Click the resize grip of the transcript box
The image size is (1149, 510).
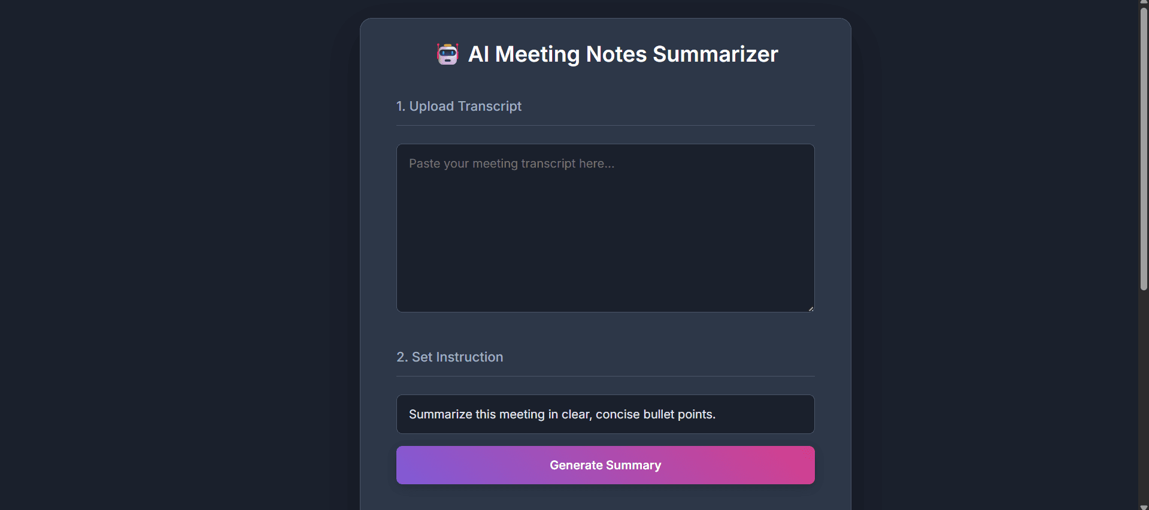810,308
